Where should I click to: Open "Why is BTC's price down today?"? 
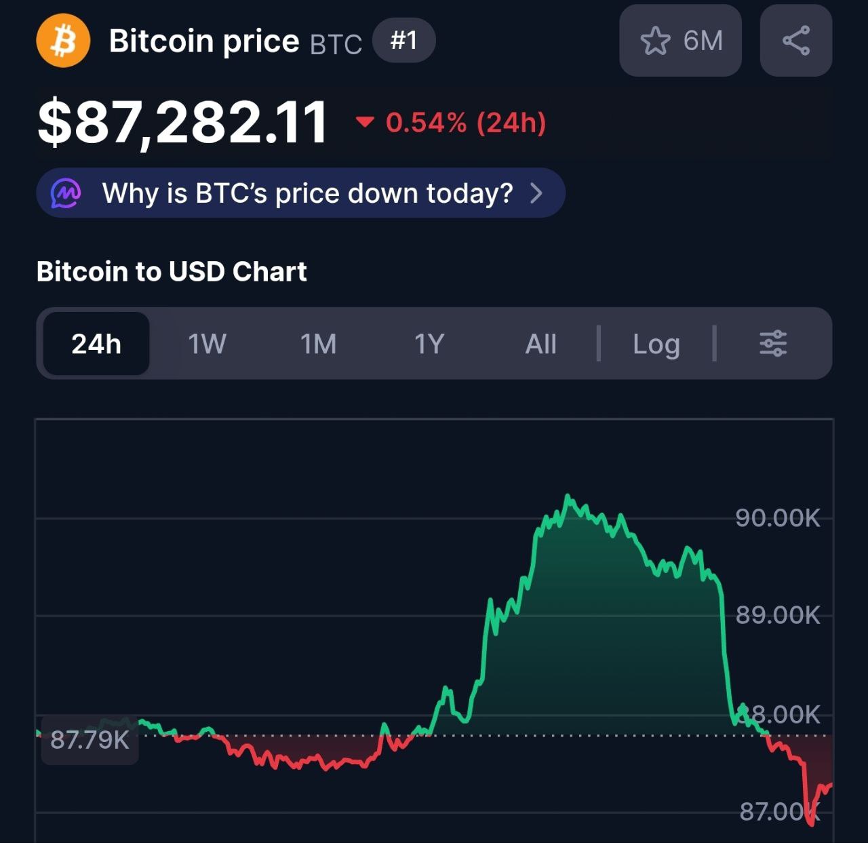(307, 193)
